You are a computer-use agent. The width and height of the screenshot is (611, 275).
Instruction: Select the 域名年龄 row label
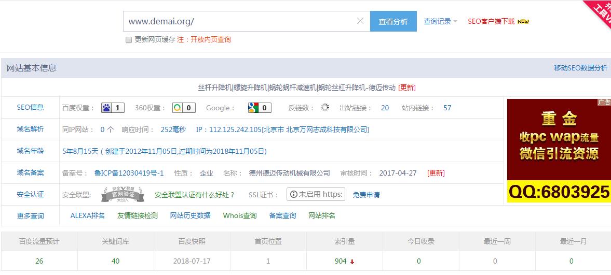31,151
